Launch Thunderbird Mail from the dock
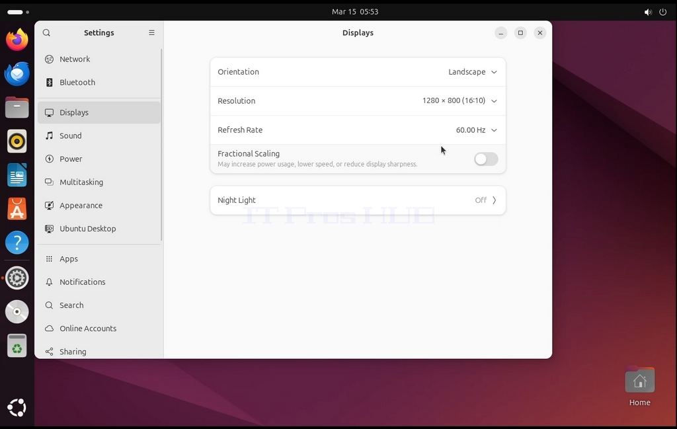Image resolution: width=677 pixels, height=429 pixels. point(17,73)
